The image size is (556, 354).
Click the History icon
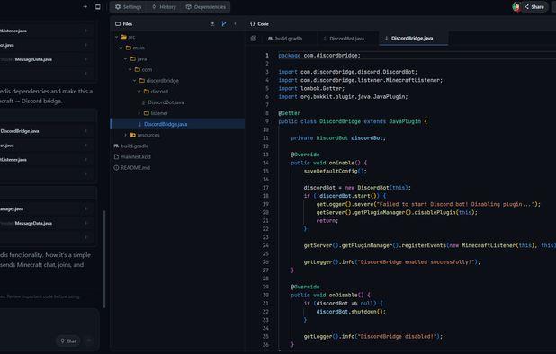[154, 6]
